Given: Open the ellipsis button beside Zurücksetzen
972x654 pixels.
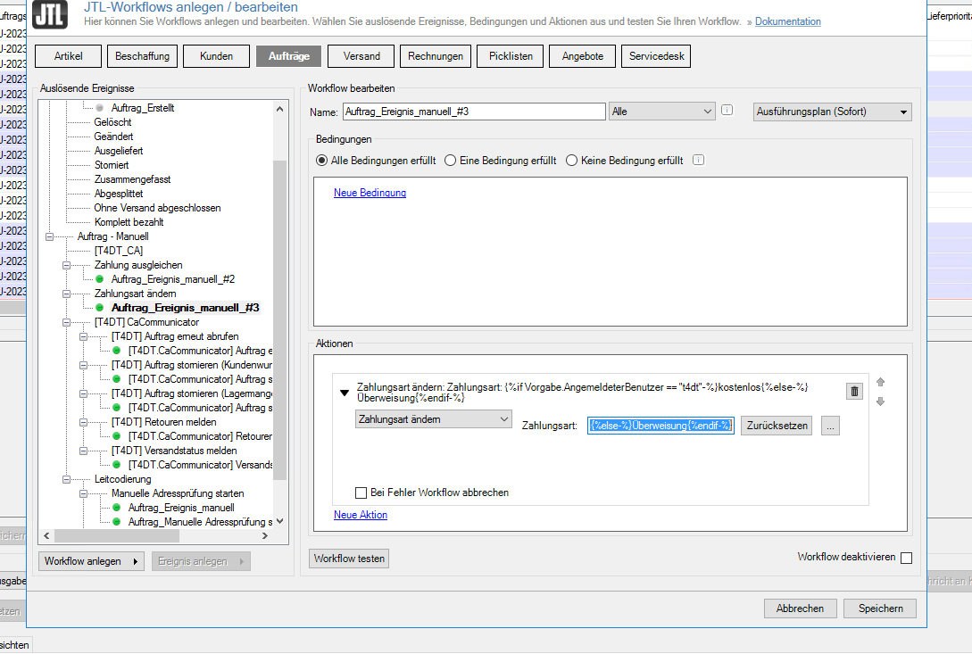Looking at the screenshot, I should click(x=831, y=426).
